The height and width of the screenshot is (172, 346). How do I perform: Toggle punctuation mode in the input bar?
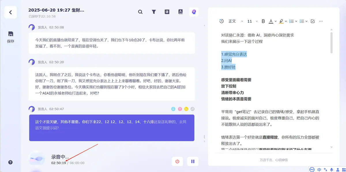(x=326, y=169)
